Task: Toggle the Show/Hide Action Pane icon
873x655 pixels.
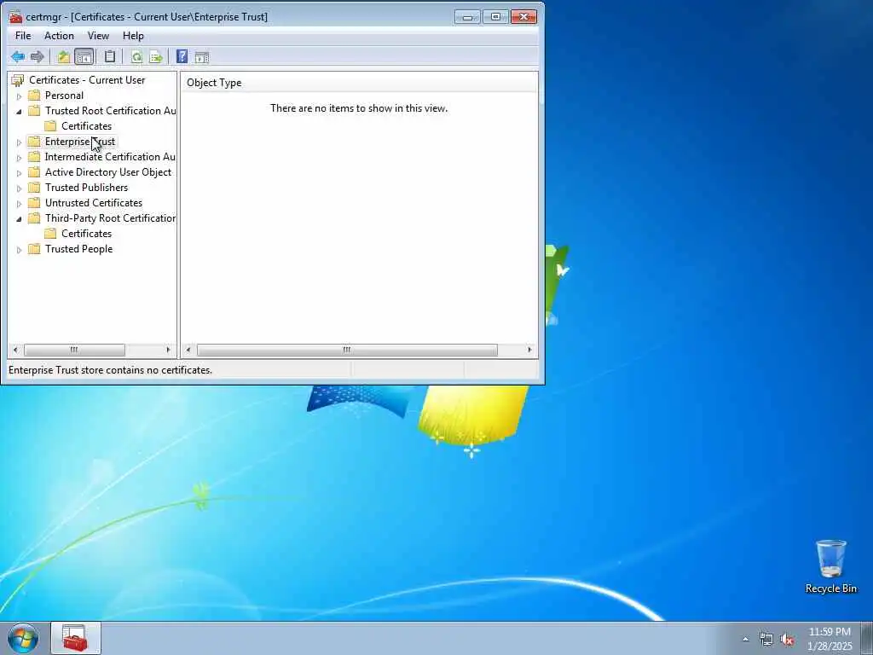Action: click(x=201, y=57)
